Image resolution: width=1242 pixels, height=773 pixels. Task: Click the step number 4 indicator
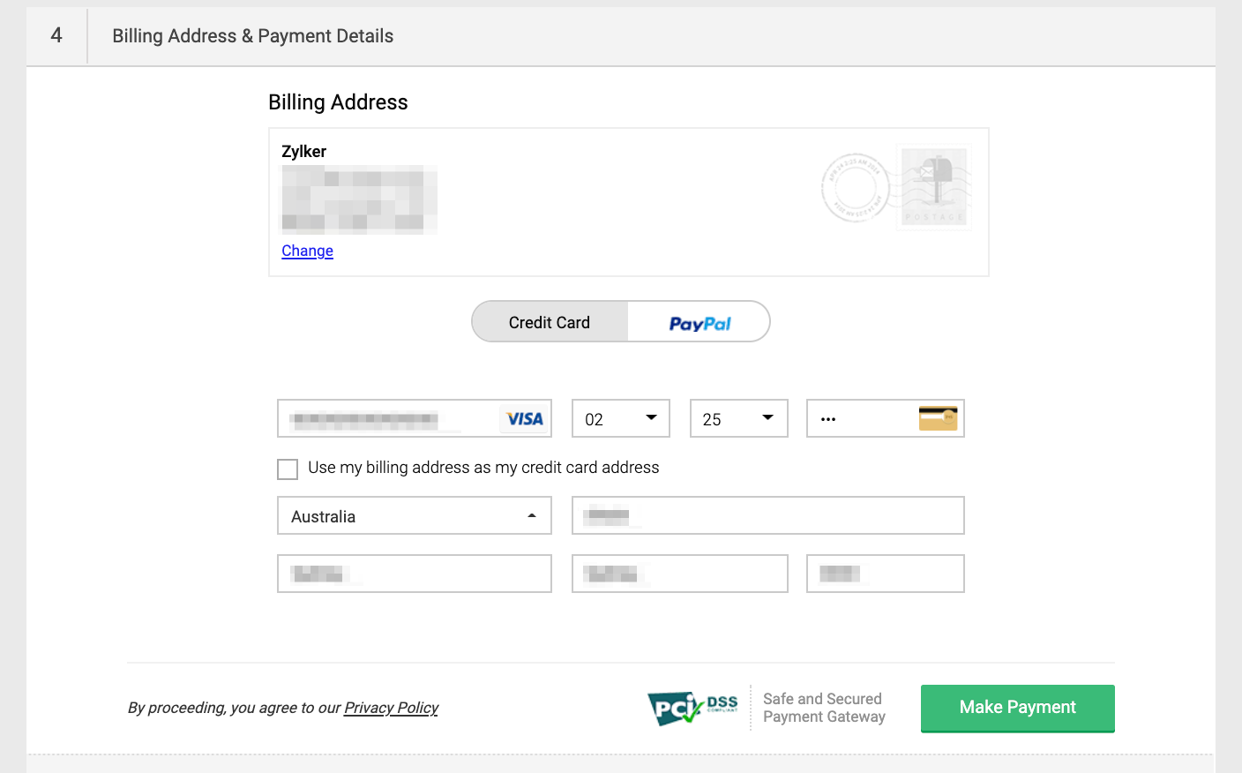(56, 36)
